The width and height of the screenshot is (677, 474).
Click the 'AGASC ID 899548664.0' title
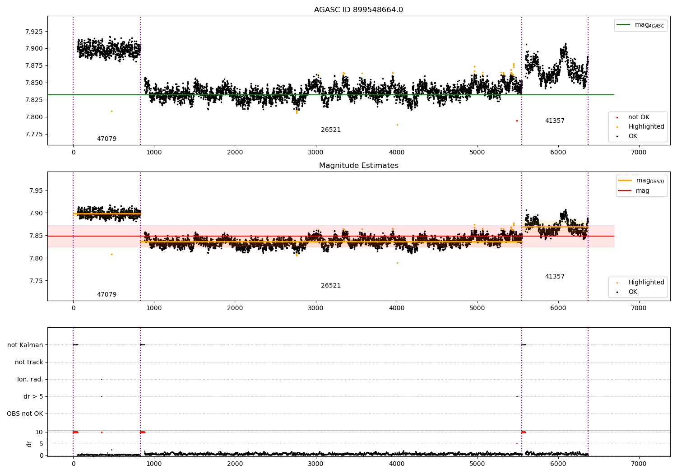358,10
